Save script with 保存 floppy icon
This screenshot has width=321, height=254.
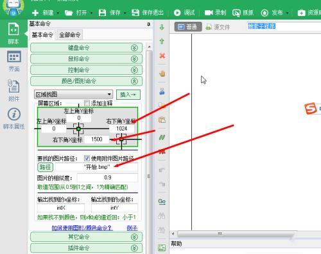coord(102,13)
